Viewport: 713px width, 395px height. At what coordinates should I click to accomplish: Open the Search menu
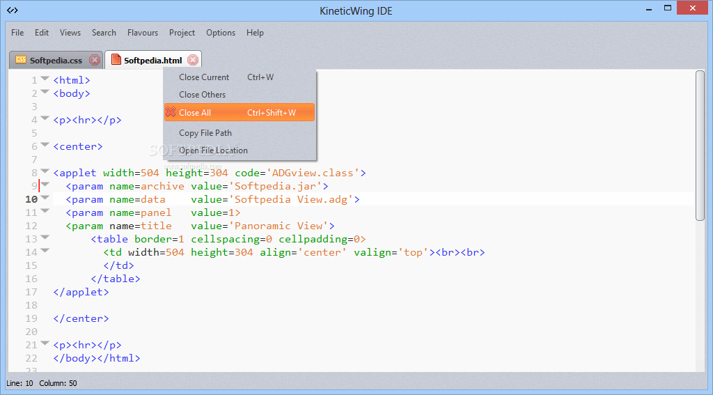104,33
